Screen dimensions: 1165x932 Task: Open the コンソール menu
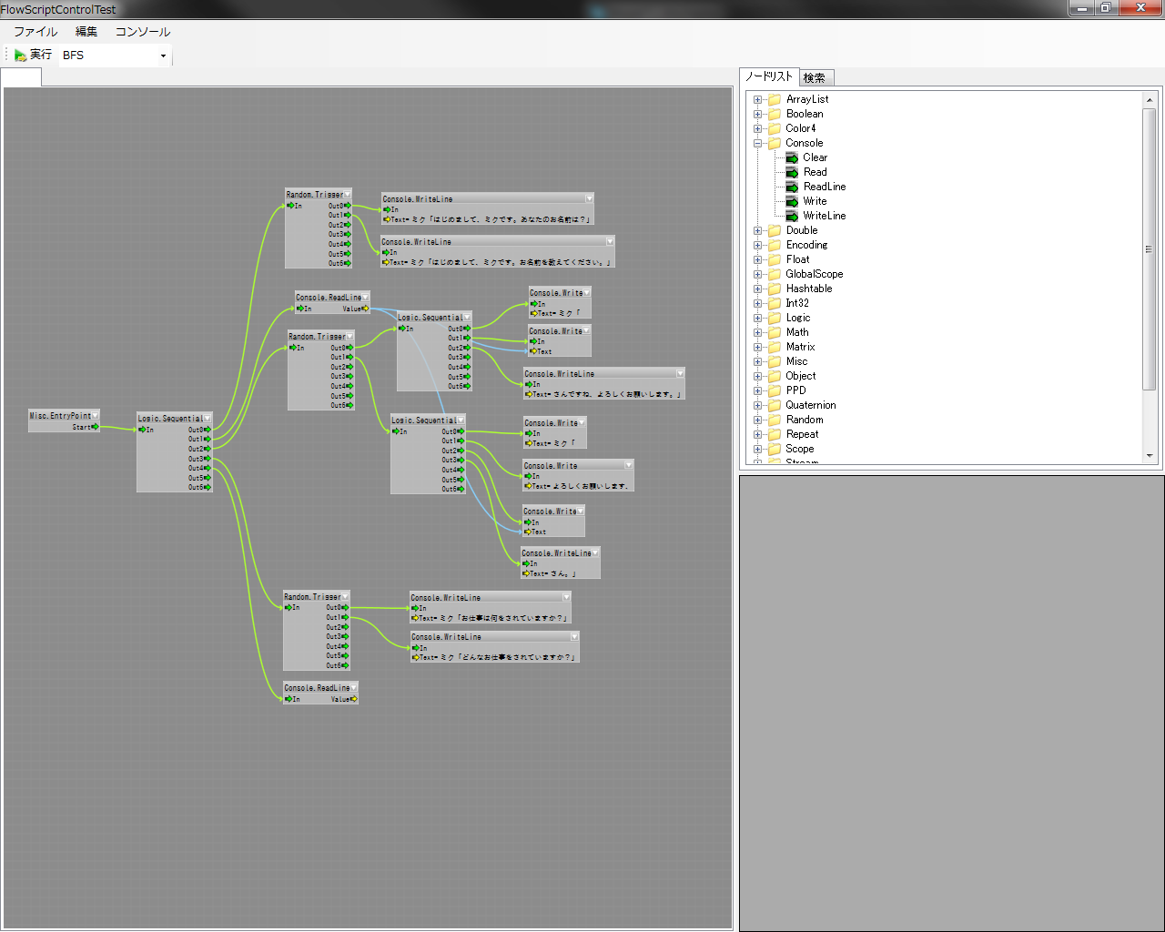point(142,32)
